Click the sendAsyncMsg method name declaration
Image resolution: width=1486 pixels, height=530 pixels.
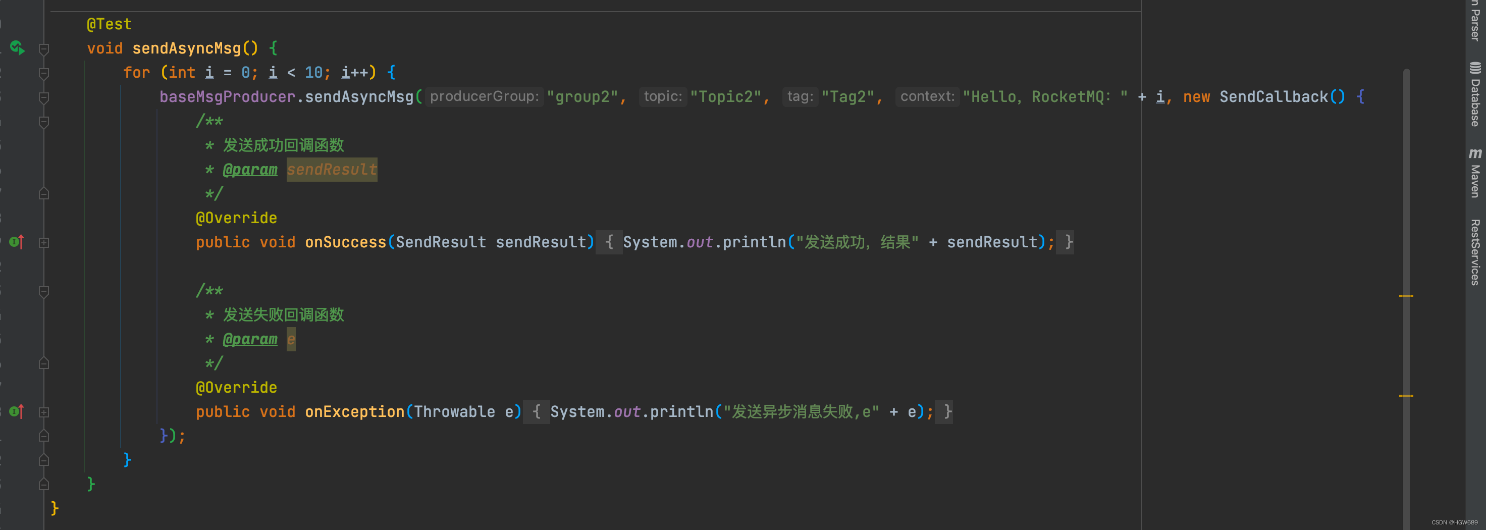point(186,48)
